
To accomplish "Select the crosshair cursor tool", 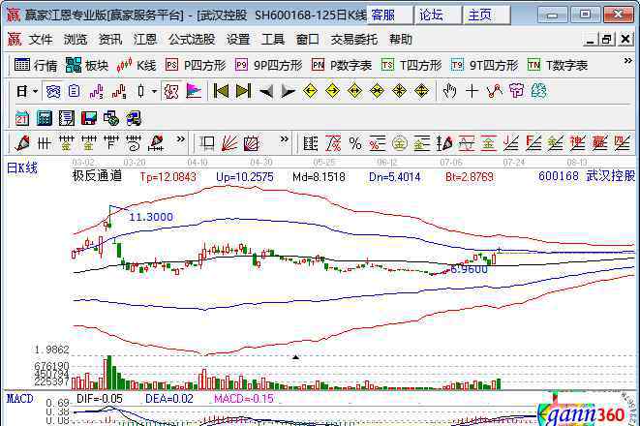I will (472, 91).
